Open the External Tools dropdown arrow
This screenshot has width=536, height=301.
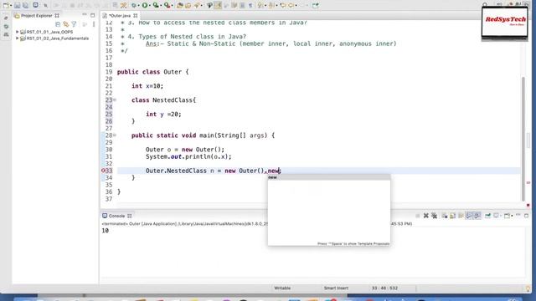click(173, 6)
